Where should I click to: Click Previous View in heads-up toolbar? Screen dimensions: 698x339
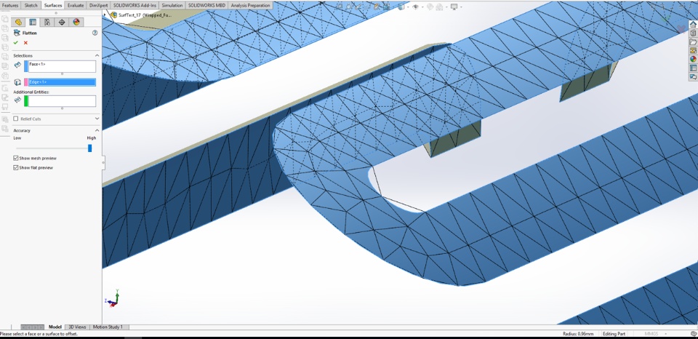(358, 7)
